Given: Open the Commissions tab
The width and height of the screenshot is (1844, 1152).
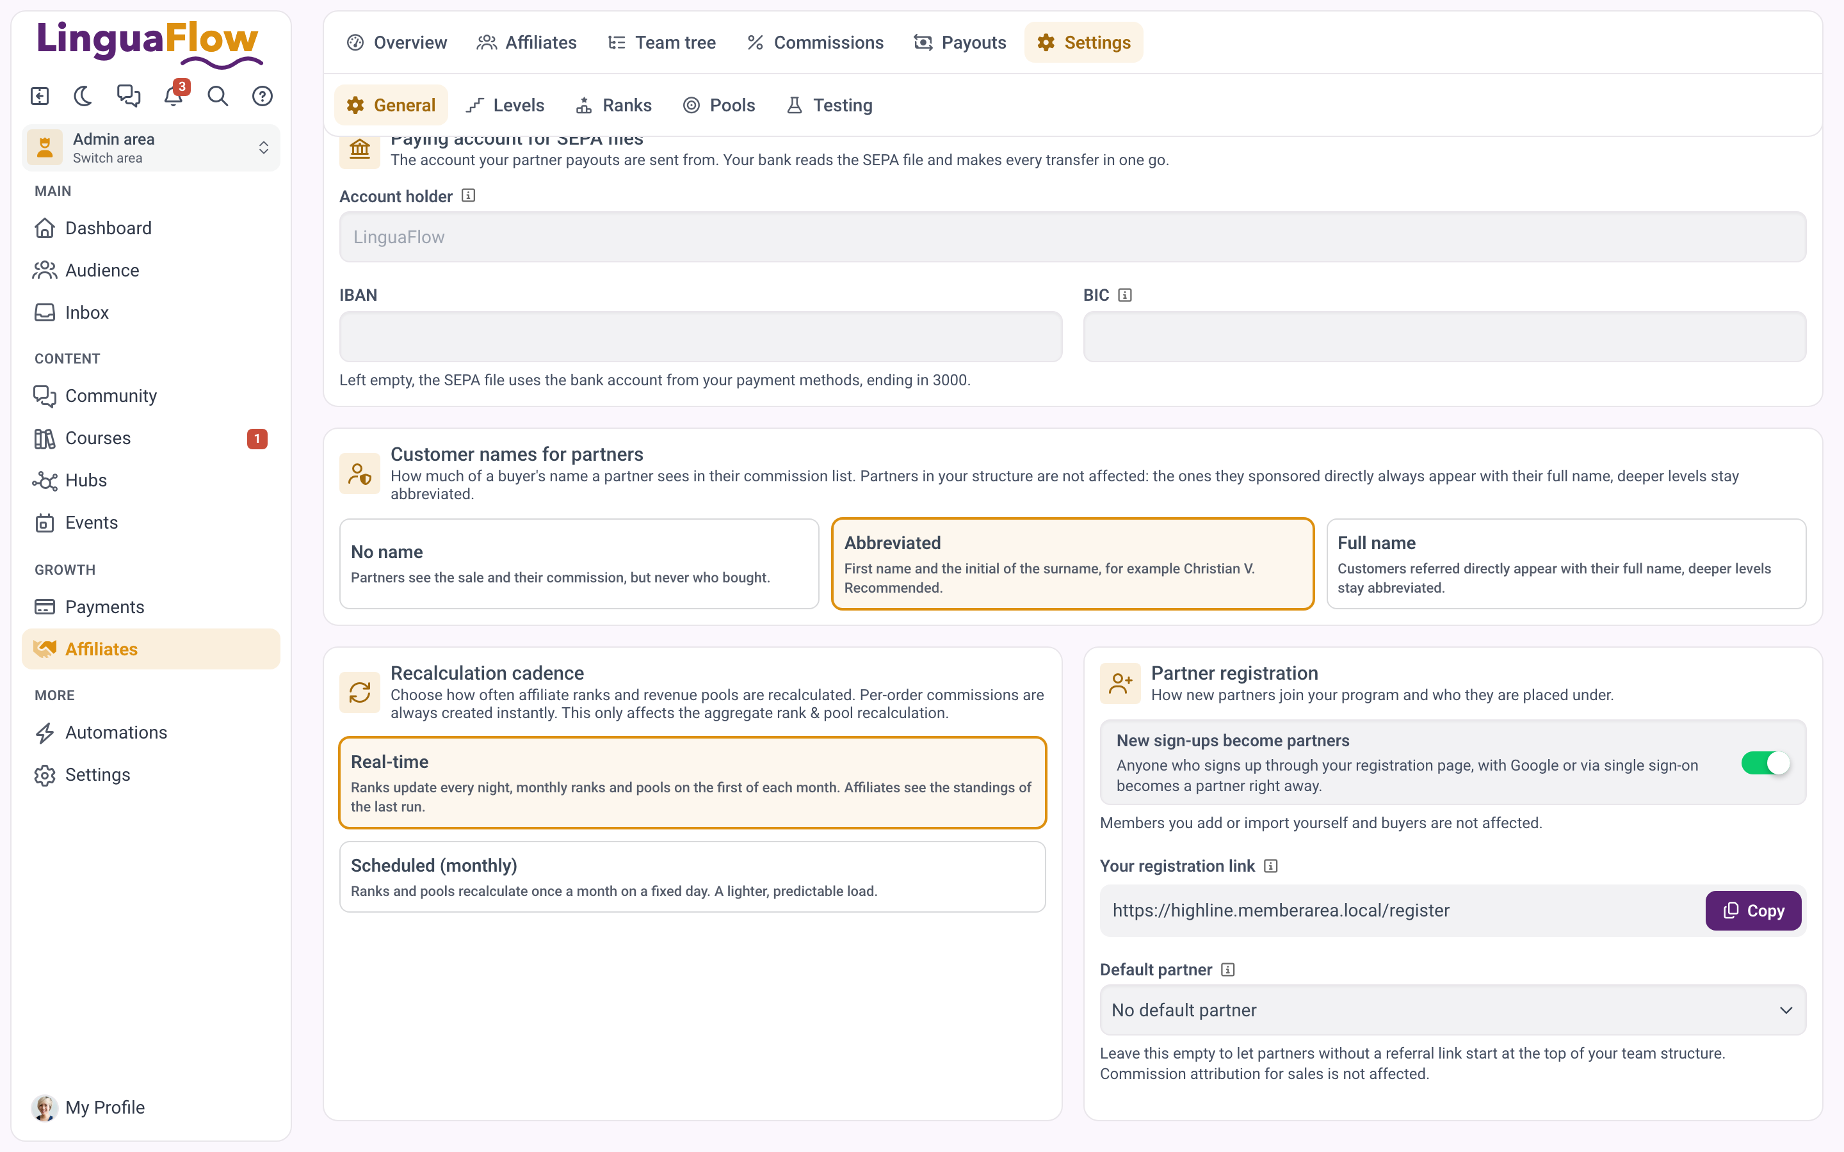Looking at the screenshot, I should (x=815, y=43).
